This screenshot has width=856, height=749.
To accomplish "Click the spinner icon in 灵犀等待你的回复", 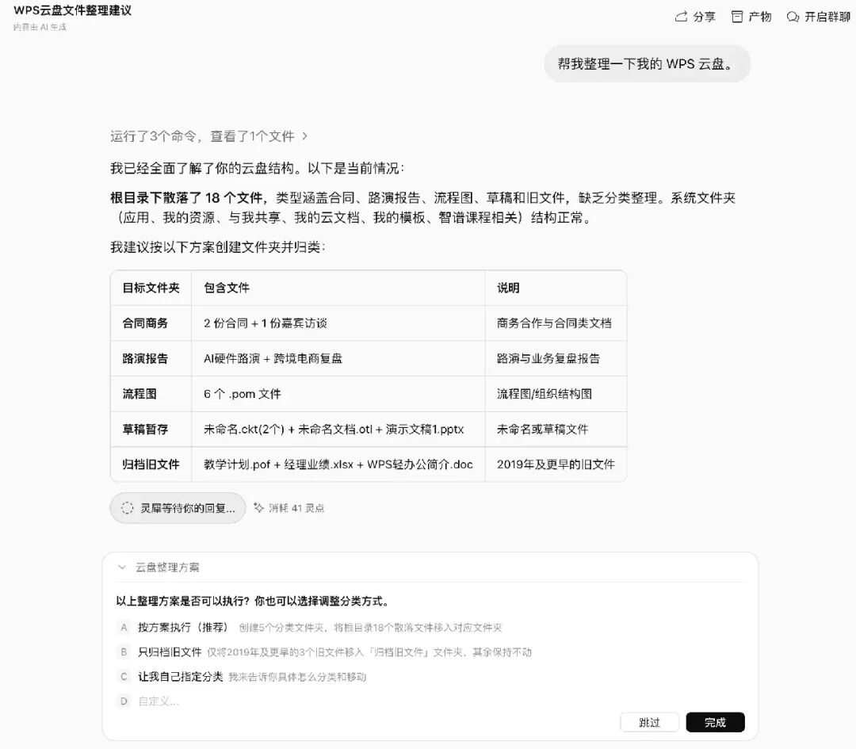I will (127, 508).
